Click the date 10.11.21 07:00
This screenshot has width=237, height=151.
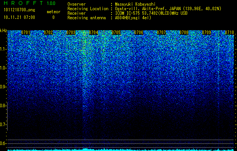pos(20,17)
